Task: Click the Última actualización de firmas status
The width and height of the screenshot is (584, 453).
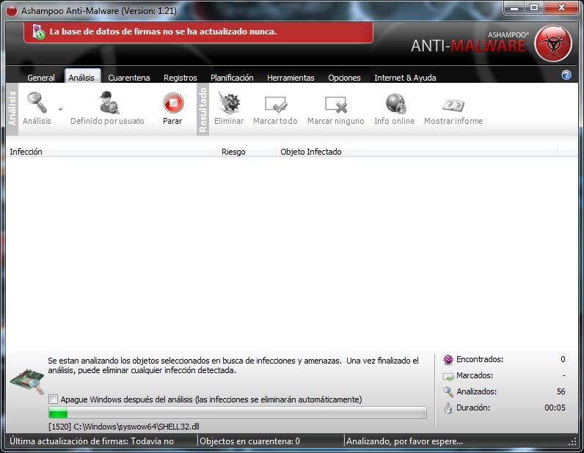Action: coord(92,441)
